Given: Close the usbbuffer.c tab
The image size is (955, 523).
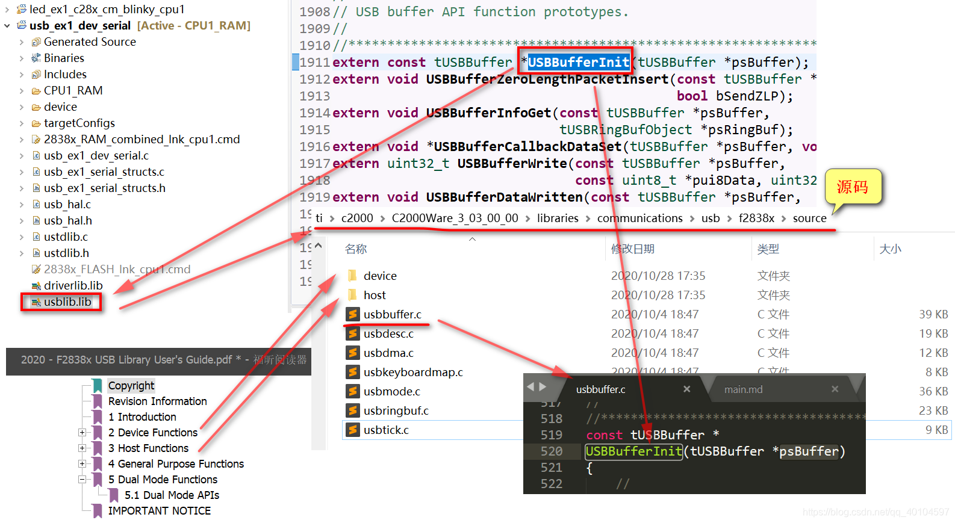Looking at the screenshot, I should pyautogui.click(x=686, y=389).
